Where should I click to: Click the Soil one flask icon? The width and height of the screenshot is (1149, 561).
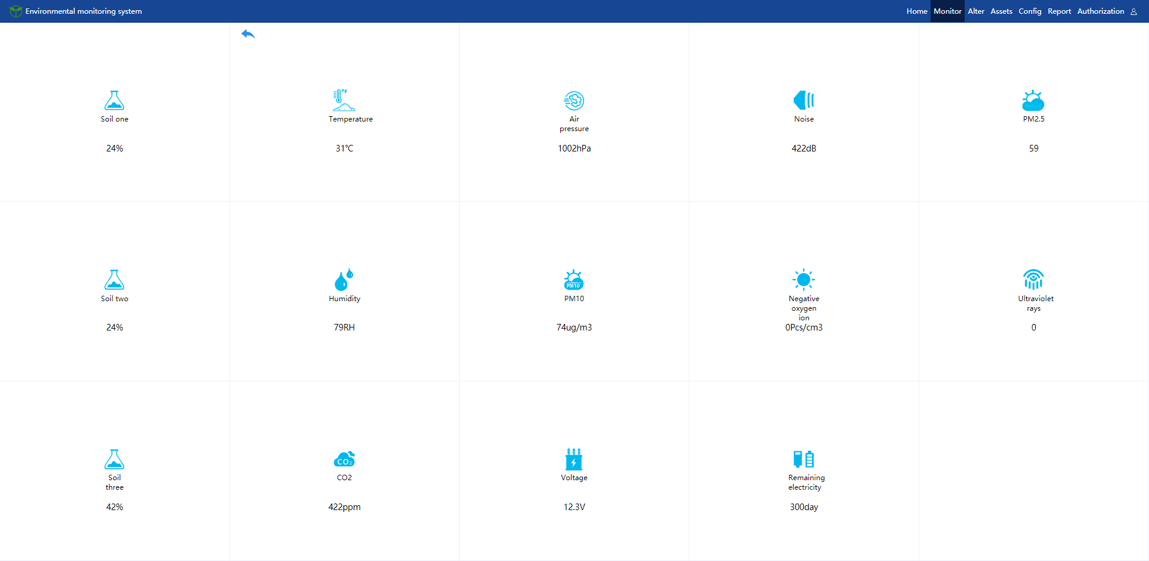pos(114,100)
